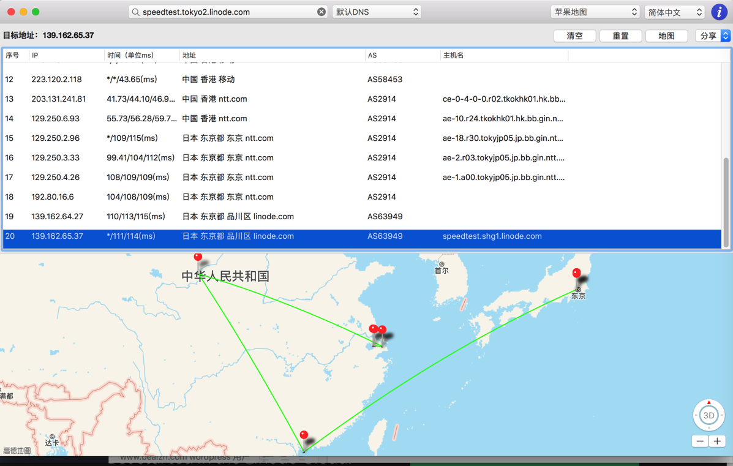Sort by 序号 column header
The width and height of the screenshot is (733, 466).
pos(15,55)
